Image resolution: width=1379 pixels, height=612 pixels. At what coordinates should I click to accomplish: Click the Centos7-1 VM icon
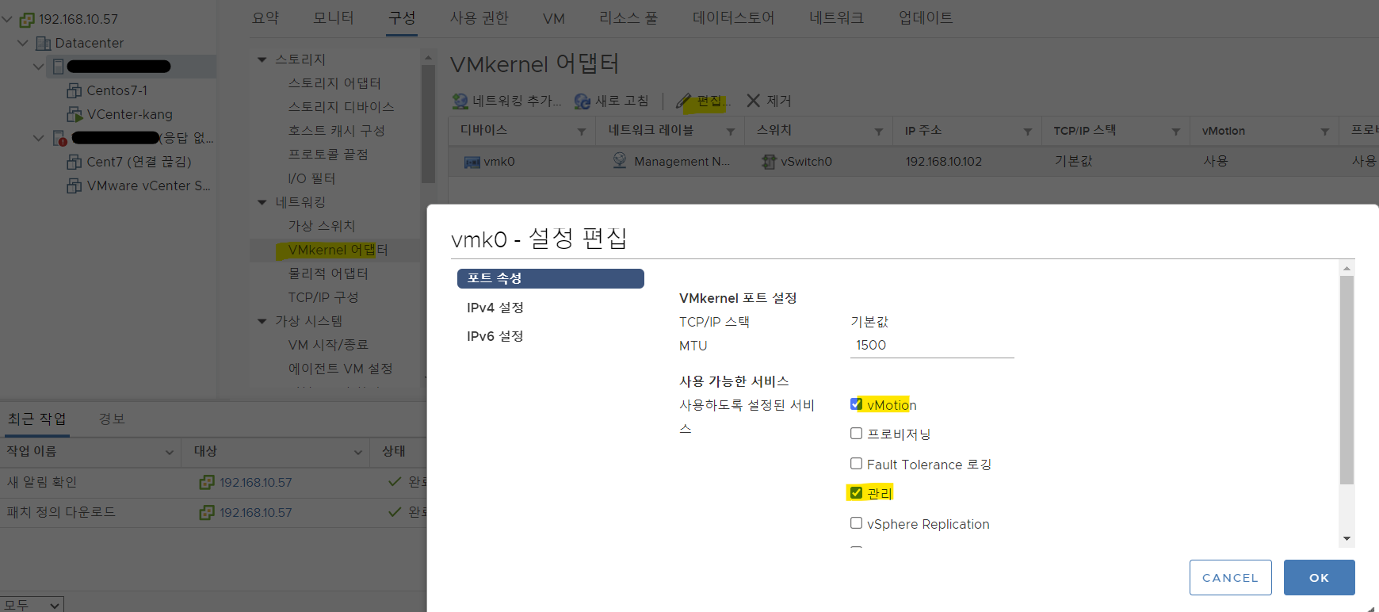[74, 90]
